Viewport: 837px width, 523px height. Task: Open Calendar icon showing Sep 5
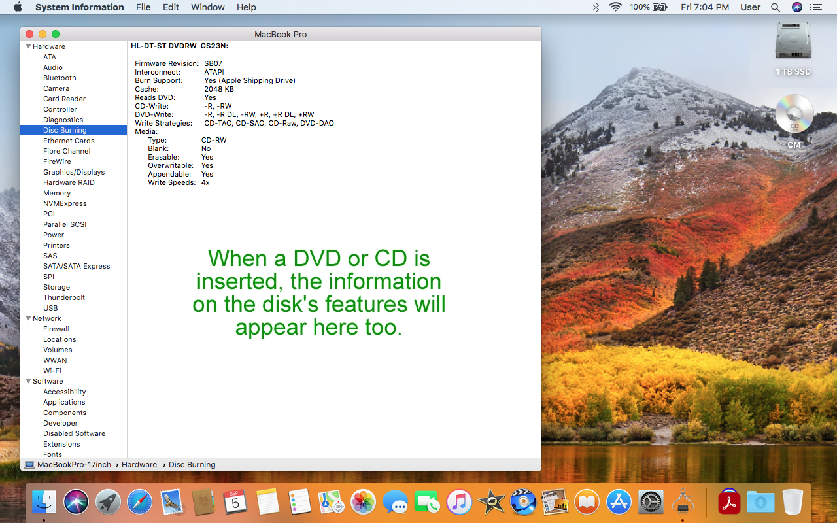tap(235, 502)
